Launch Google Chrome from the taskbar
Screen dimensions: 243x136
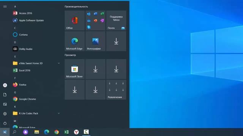click(x=57, y=132)
